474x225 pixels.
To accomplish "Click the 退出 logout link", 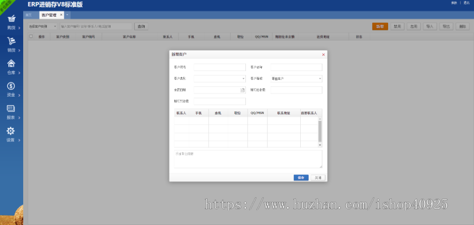I will click(467, 3).
